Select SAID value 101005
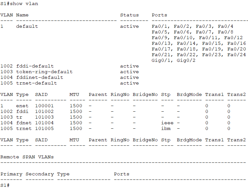 [x=44, y=128]
